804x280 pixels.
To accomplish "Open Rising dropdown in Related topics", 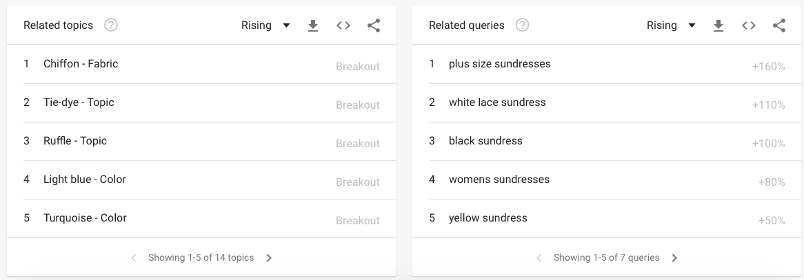I will 265,25.
